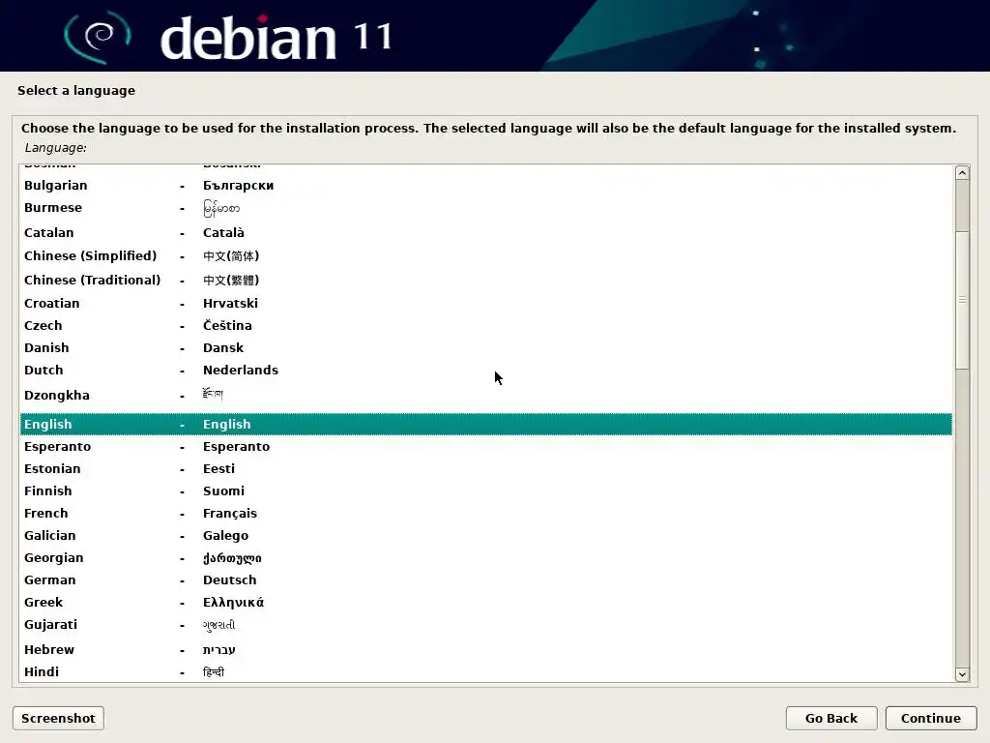Image resolution: width=990 pixels, height=743 pixels.
Task: Select Czech language row
Action: coord(485,325)
